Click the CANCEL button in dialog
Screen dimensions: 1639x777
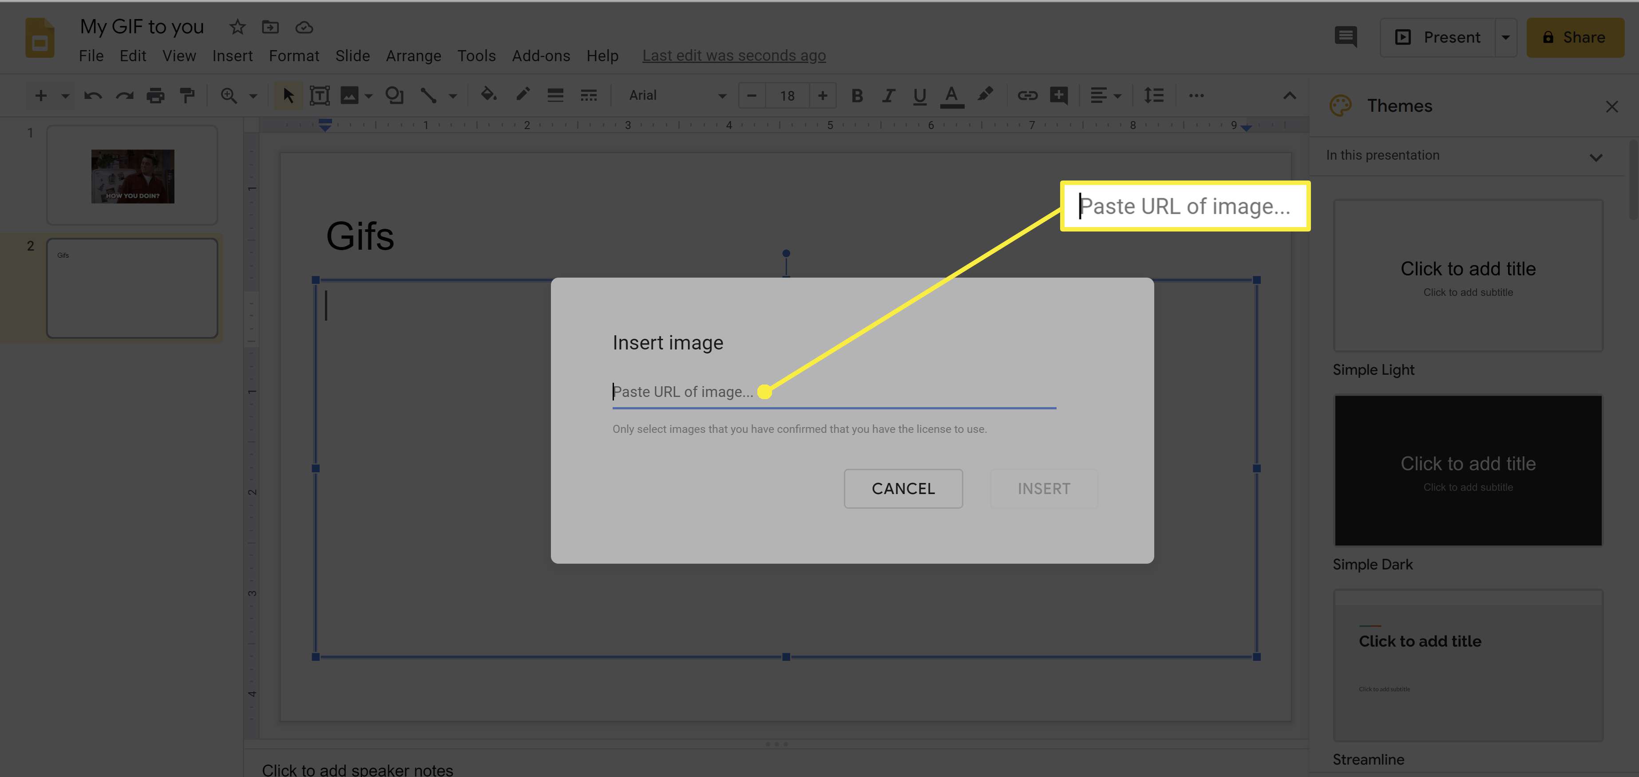[903, 488]
